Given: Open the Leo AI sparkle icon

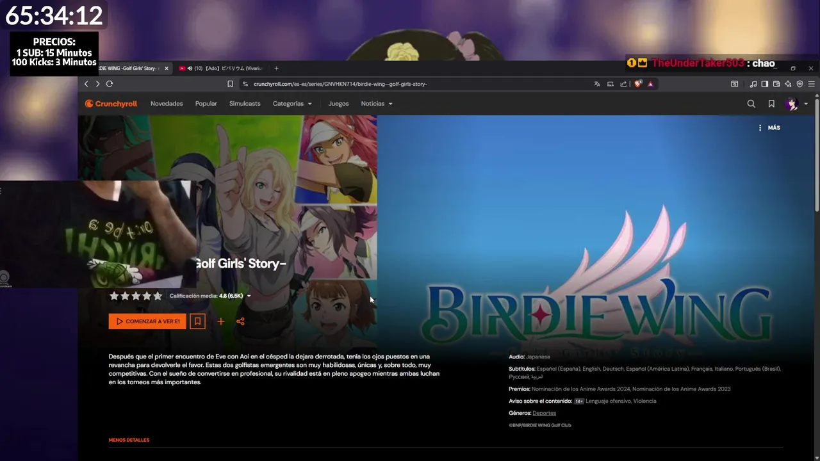Looking at the screenshot, I should pos(788,84).
